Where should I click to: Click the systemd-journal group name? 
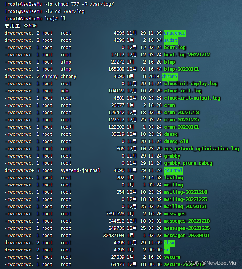tap(80, 170)
